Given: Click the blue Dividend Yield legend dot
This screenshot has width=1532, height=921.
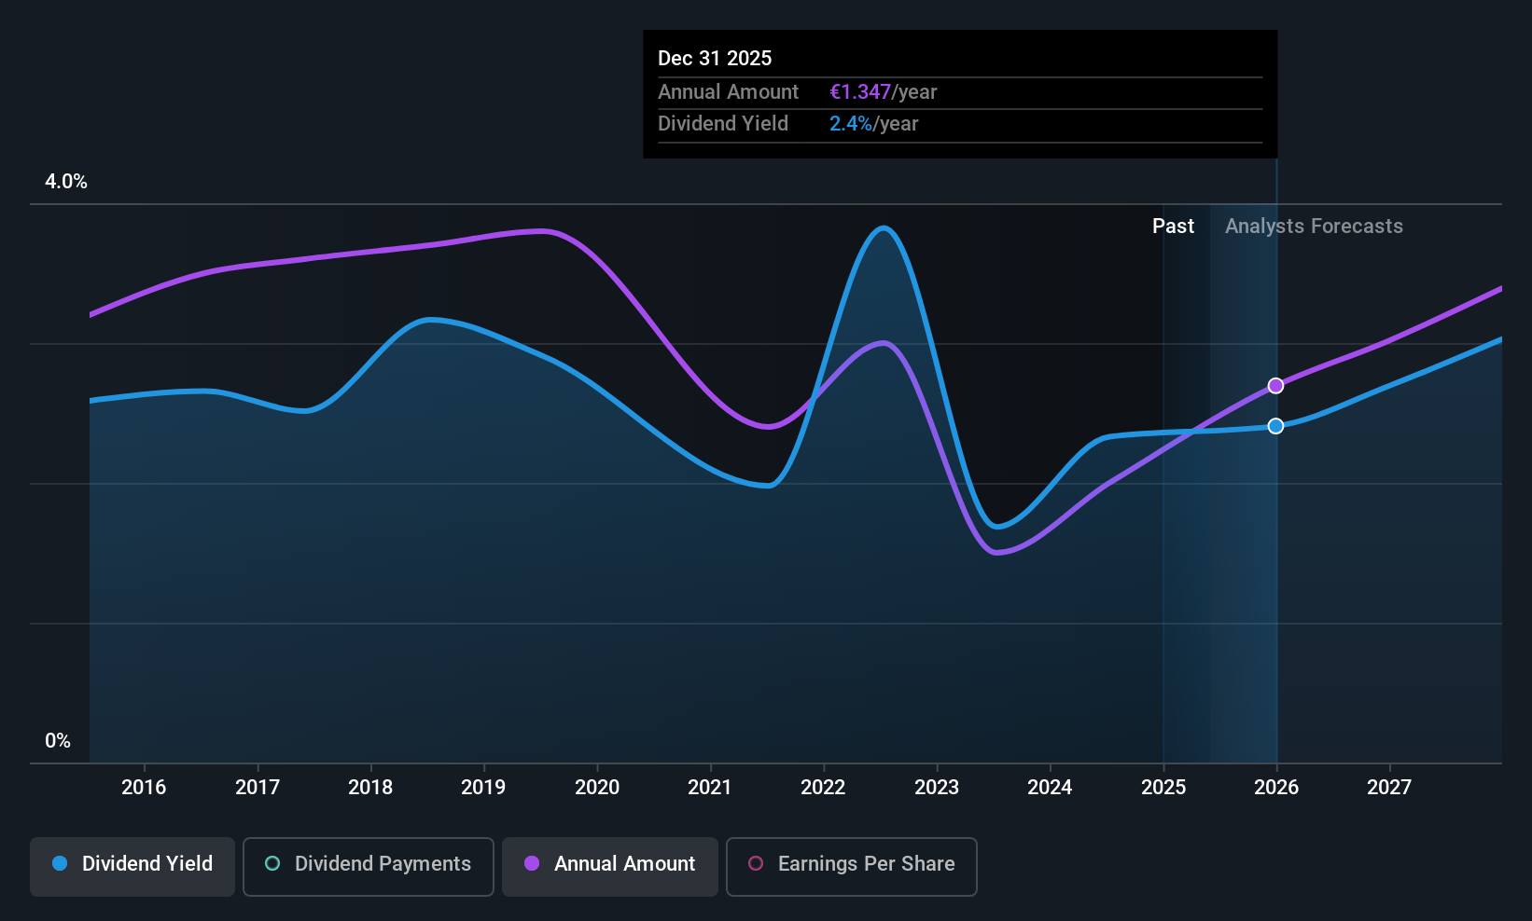Looking at the screenshot, I should [60, 863].
